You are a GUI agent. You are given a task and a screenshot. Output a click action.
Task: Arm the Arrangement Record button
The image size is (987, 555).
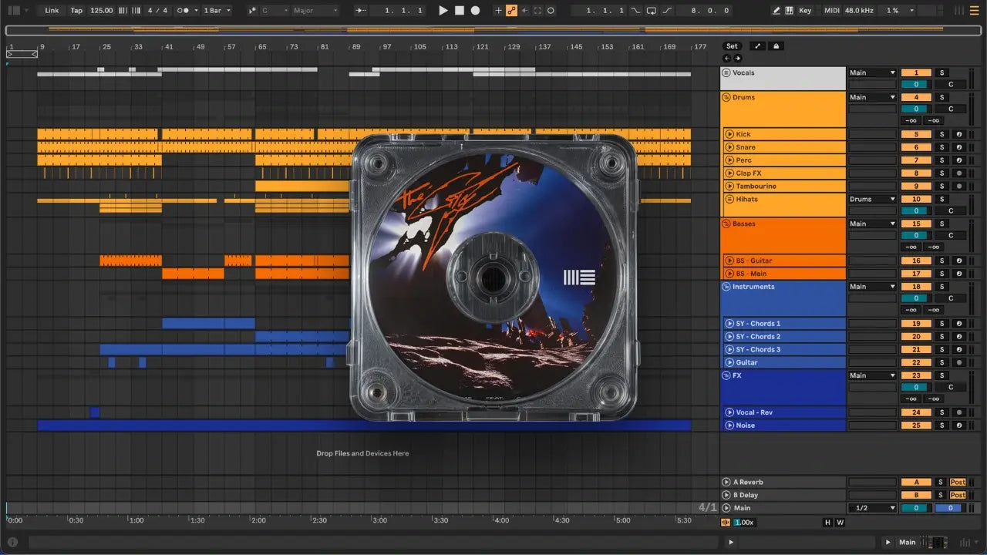475,11
